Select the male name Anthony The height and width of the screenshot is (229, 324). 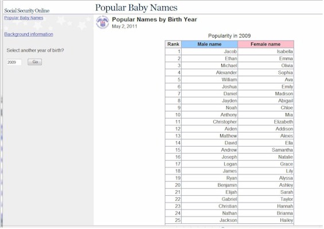pyautogui.click(x=229, y=114)
